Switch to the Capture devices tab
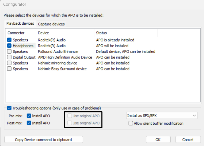This screenshot has width=204, height=146. coord(51,24)
